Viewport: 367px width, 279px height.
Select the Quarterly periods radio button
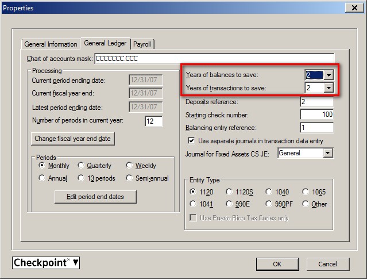82,166
